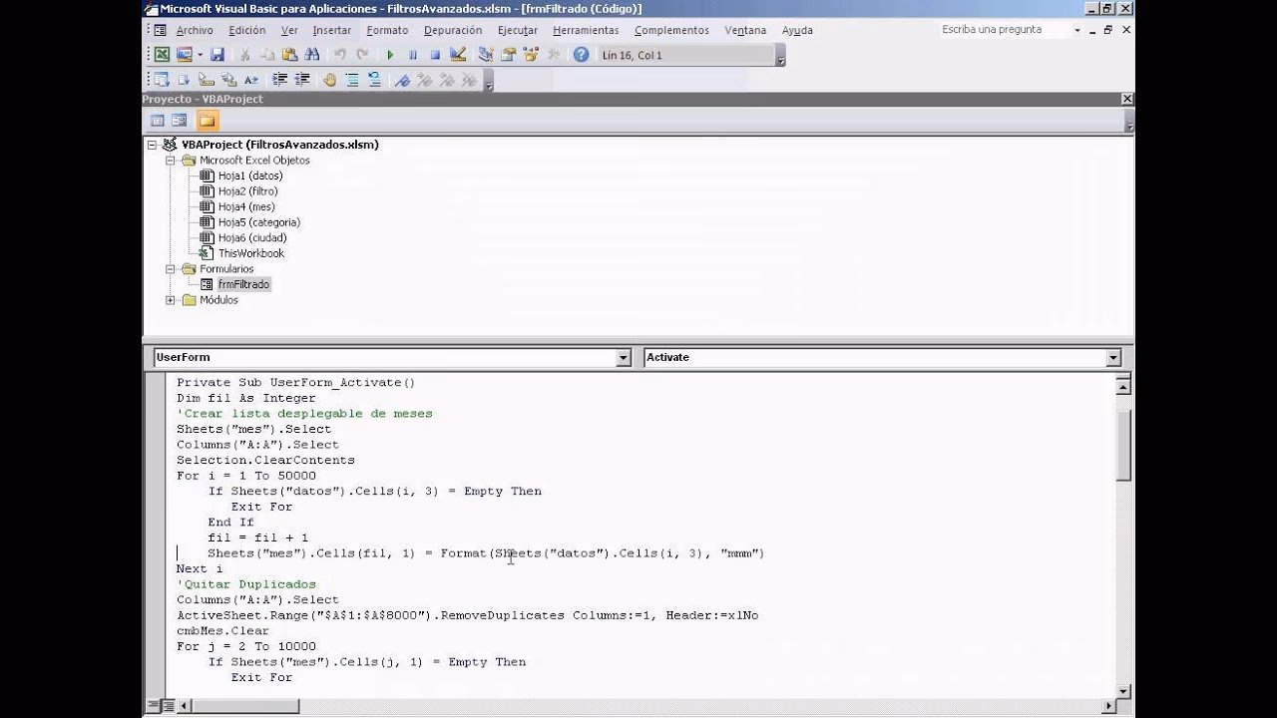Open the Edición menu
The image size is (1277, 718).
click(246, 30)
